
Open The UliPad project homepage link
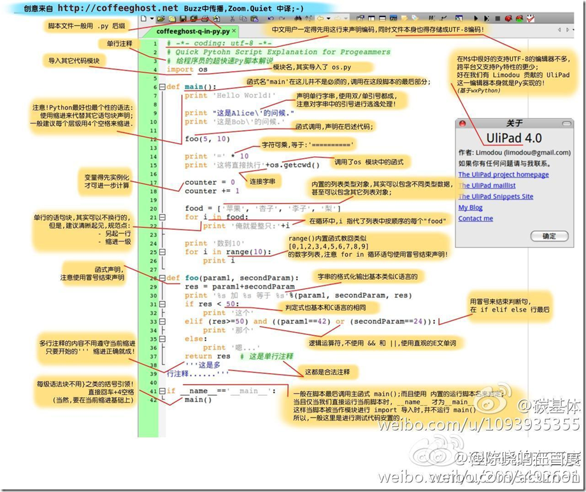coord(503,175)
